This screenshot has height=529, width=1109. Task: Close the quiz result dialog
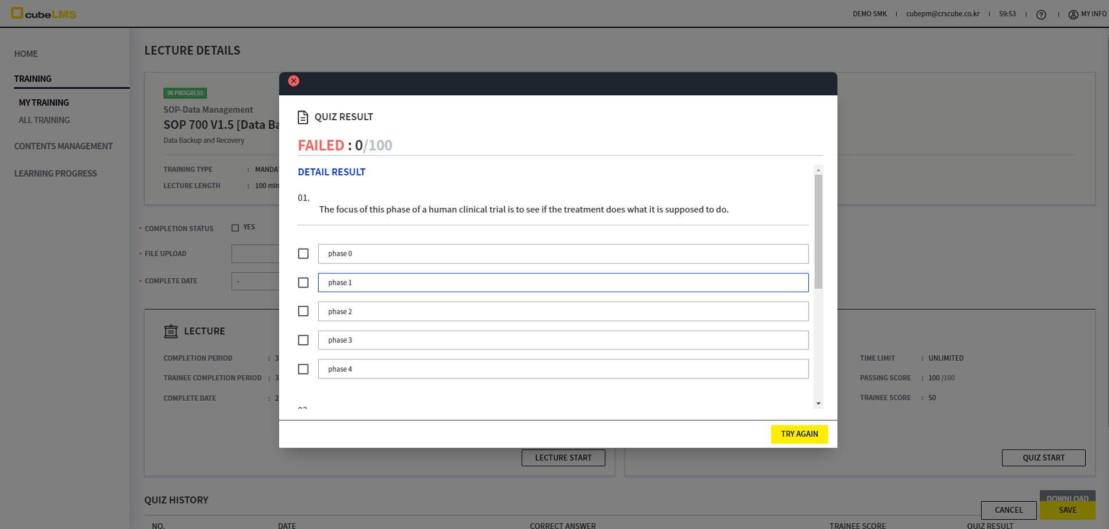[x=294, y=81]
